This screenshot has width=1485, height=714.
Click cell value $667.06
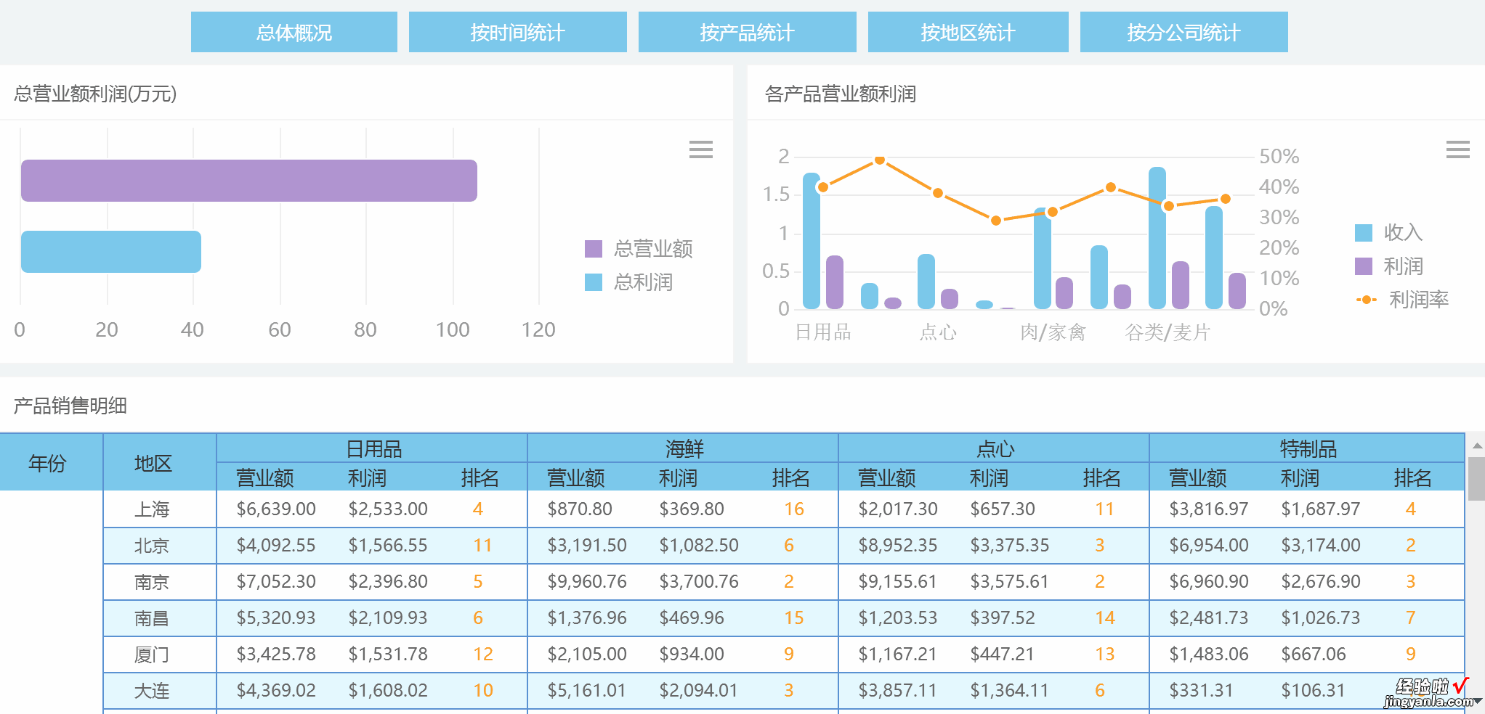coord(1314,654)
